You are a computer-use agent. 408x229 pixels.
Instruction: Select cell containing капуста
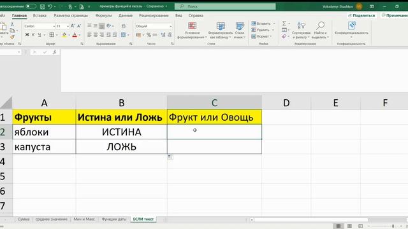tap(44, 147)
